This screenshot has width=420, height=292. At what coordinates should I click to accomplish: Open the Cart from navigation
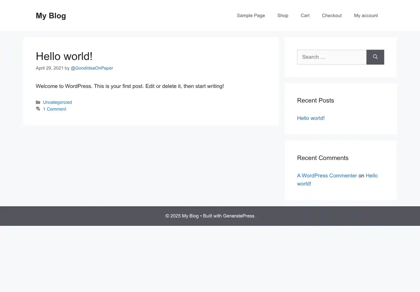click(305, 16)
